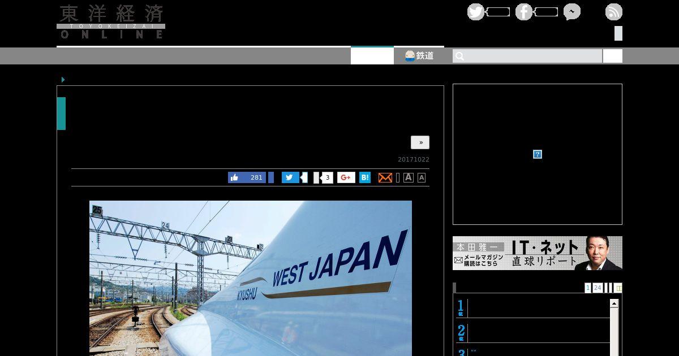
Task: Open the 本田雅一 IT・ネット 直球リポート banner
Action: tap(538, 253)
